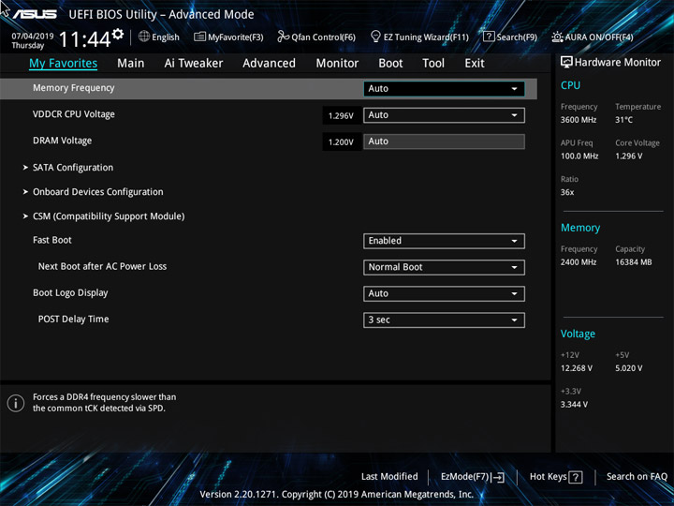674x506 pixels.
Task: Click the POST Delay Time label
Action: [x=73, y=320]
